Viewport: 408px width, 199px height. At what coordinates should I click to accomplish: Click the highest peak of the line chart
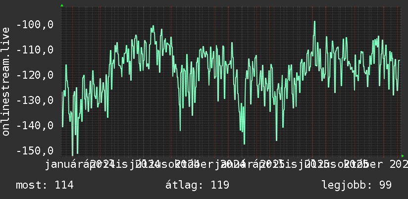[314, 21]
